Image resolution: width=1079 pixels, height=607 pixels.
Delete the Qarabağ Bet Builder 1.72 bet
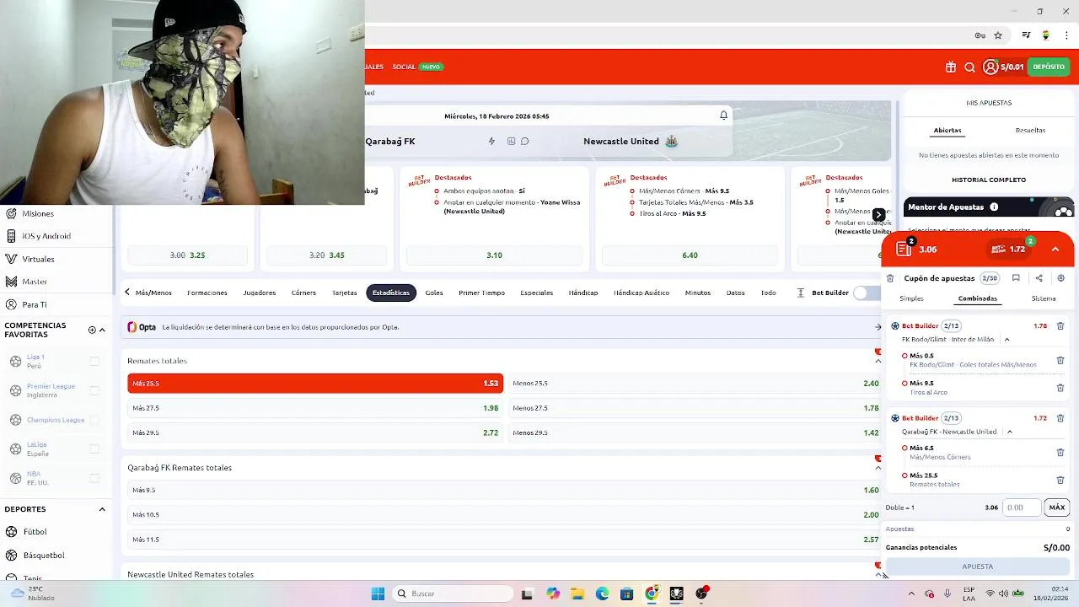[x=1060, y=418]
